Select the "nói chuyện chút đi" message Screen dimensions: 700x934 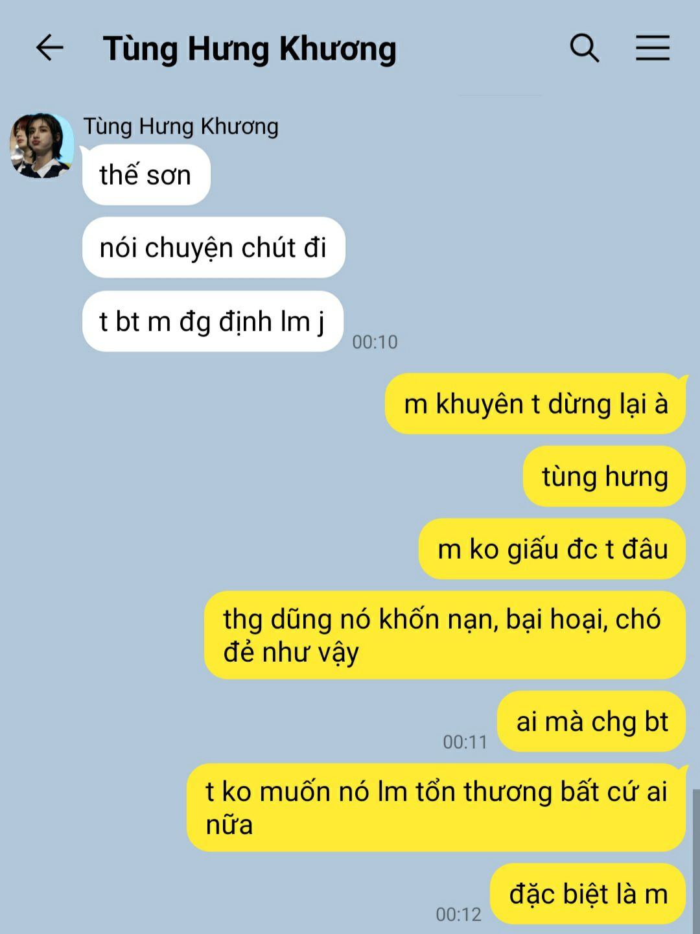[213, 248]
